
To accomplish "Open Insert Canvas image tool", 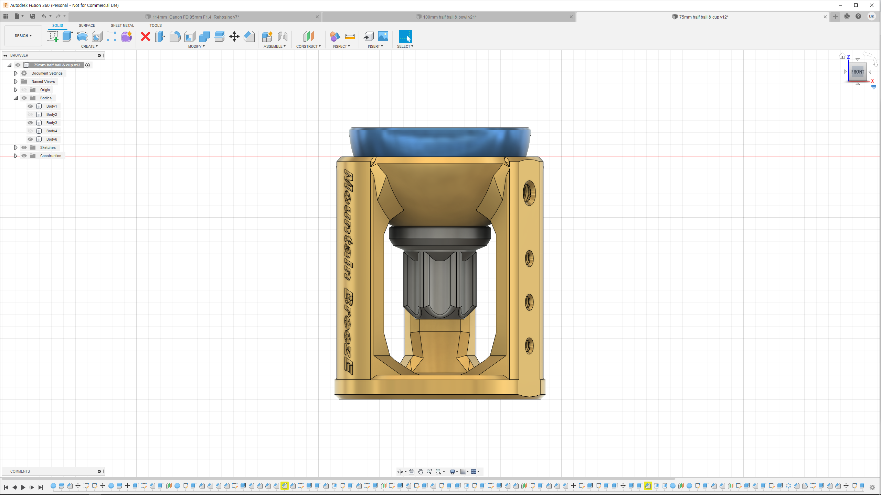I will [383, 36].
